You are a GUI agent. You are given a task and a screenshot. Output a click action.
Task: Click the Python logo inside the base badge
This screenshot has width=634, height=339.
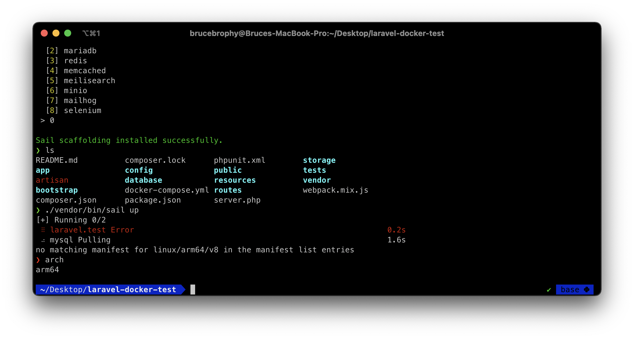pyautogui.click(x=587, y=290)
